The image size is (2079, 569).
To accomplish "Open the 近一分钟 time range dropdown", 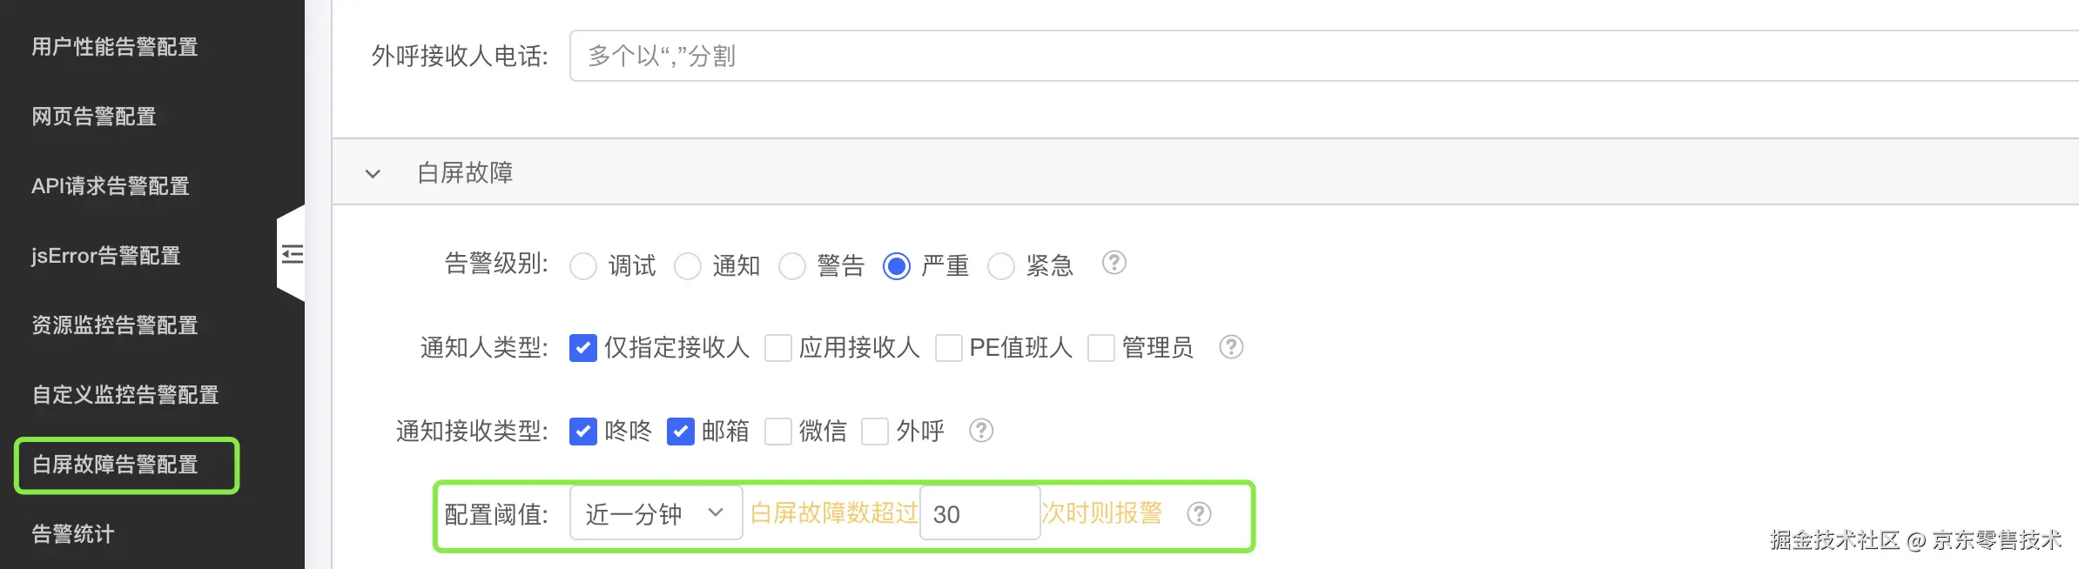I will click(656, 513).
